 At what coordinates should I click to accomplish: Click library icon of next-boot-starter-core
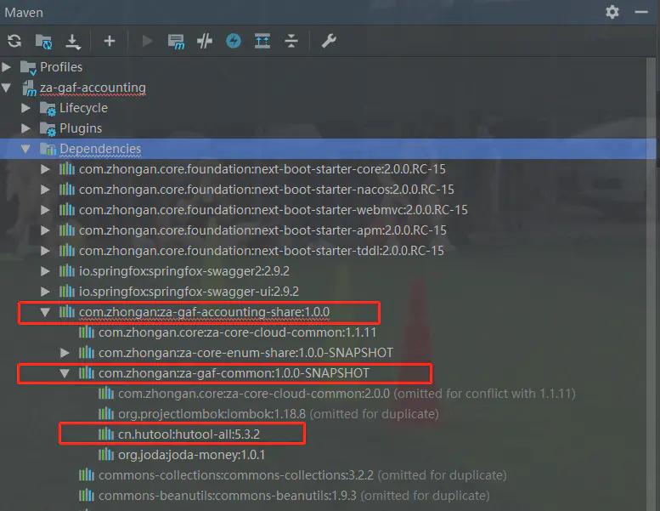tap(67, 169)
